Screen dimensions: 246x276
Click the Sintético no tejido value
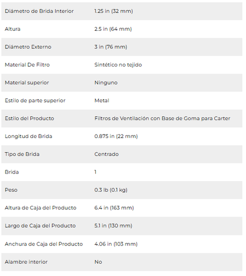click(118, 65)
